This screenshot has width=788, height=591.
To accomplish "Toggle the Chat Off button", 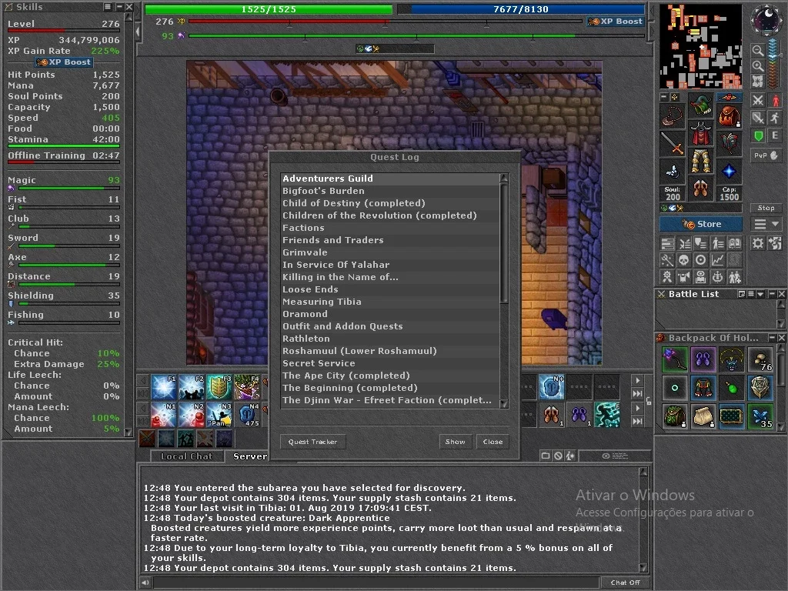I will pos(625,583).
